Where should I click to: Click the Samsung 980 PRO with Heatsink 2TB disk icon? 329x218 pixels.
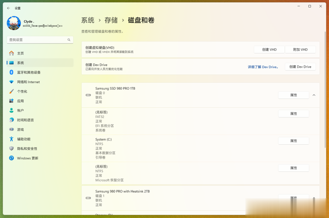click(x=88, y=198)
